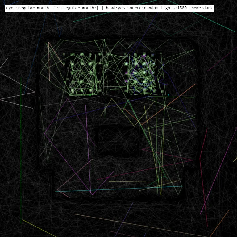This screenshot has height=237, width=237.
Task: Click the "eyes:regular" text in the label
Action: [20, 8]
